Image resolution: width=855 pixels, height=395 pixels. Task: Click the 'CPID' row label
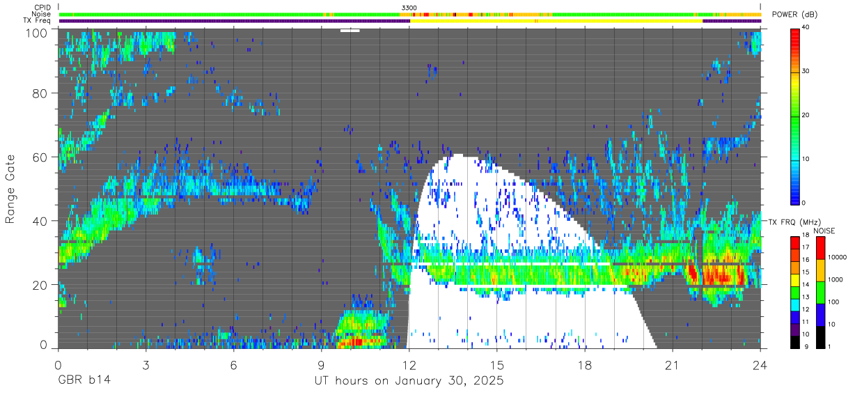[x=42, y=7]
